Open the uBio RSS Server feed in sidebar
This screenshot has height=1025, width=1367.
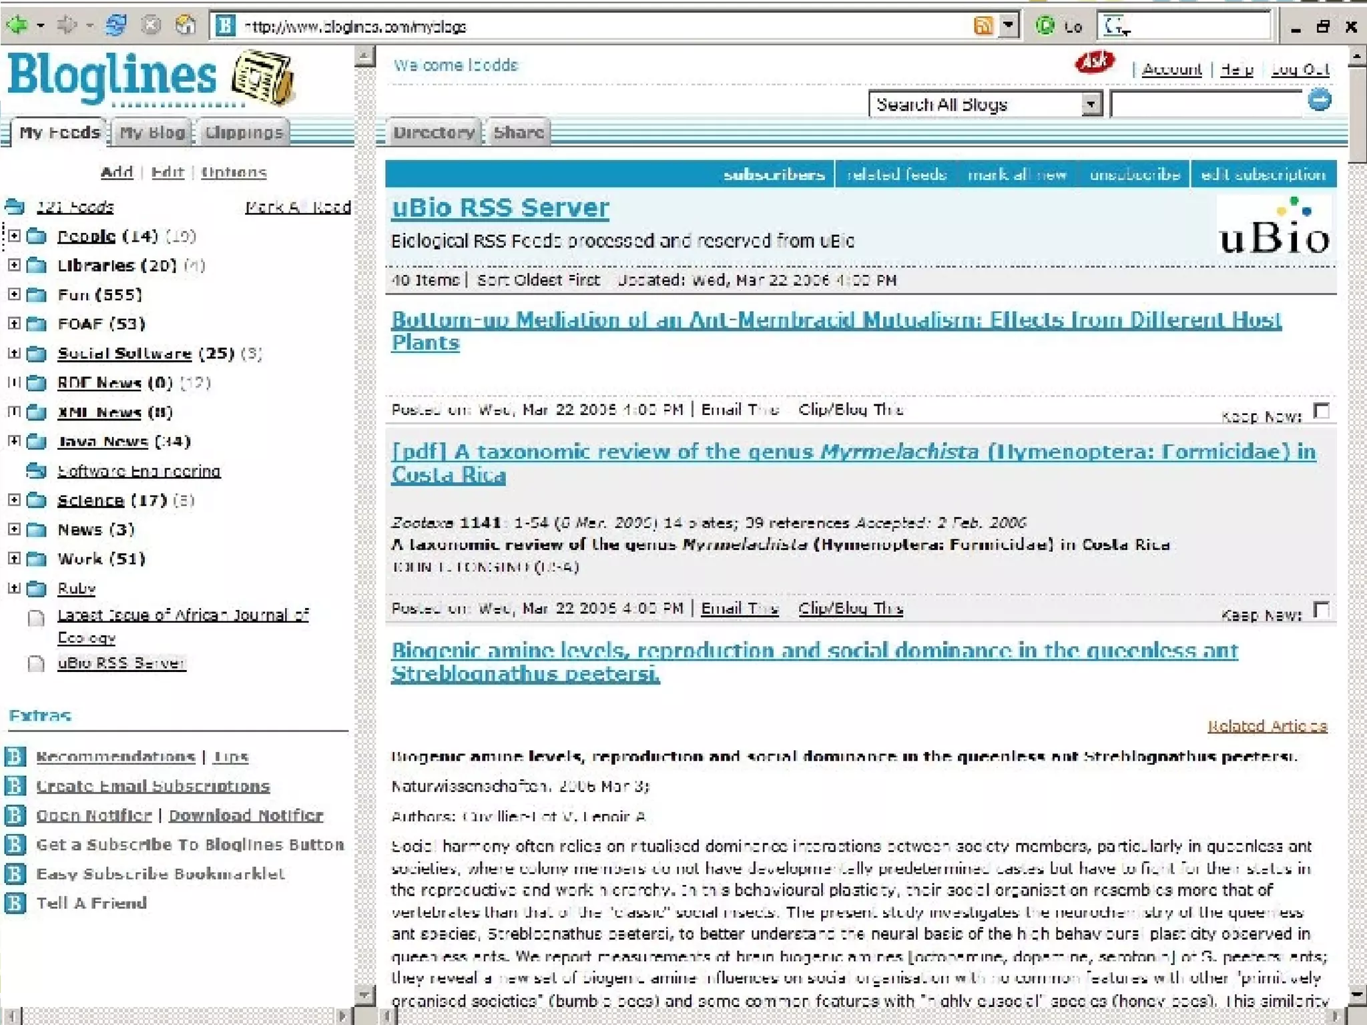click(x=121, y=663)
